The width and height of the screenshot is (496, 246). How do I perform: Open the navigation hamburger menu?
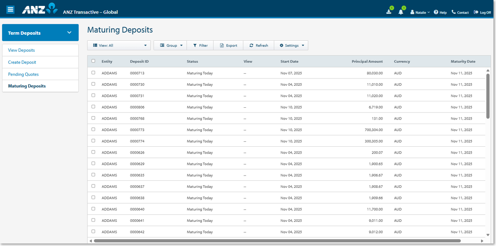click(x=10, y=9)
